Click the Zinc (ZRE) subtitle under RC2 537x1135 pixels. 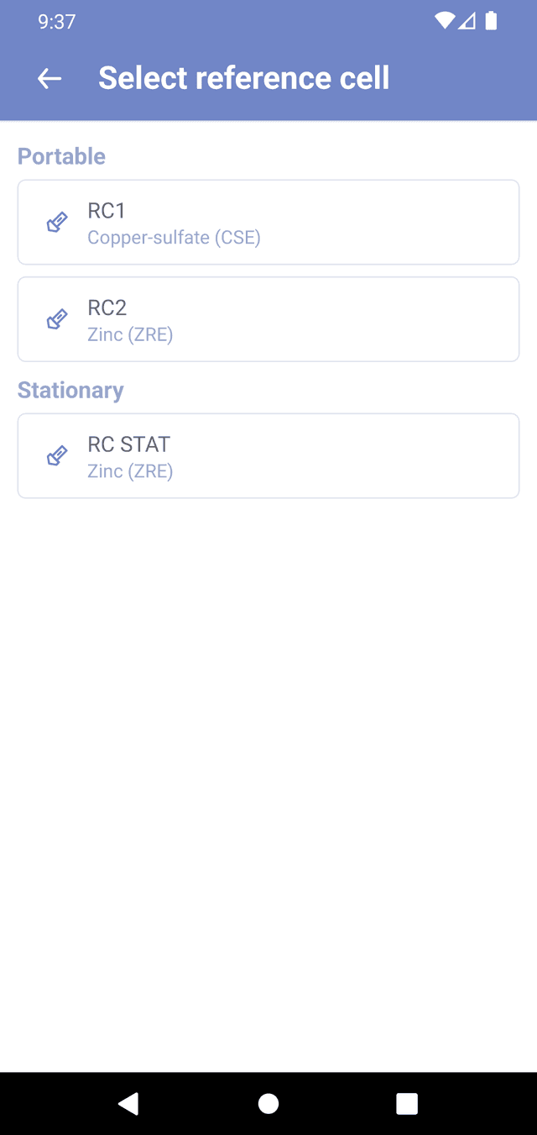click(130, 335)
